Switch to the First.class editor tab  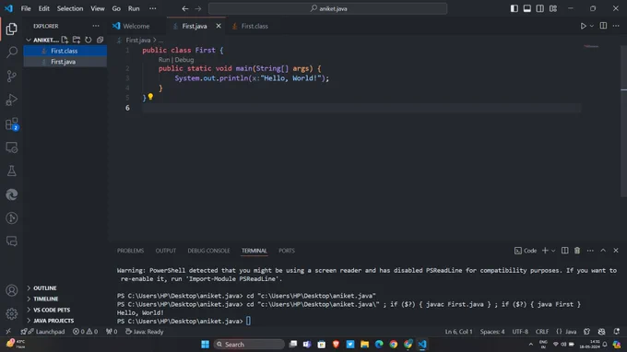(x=254, y=26)
